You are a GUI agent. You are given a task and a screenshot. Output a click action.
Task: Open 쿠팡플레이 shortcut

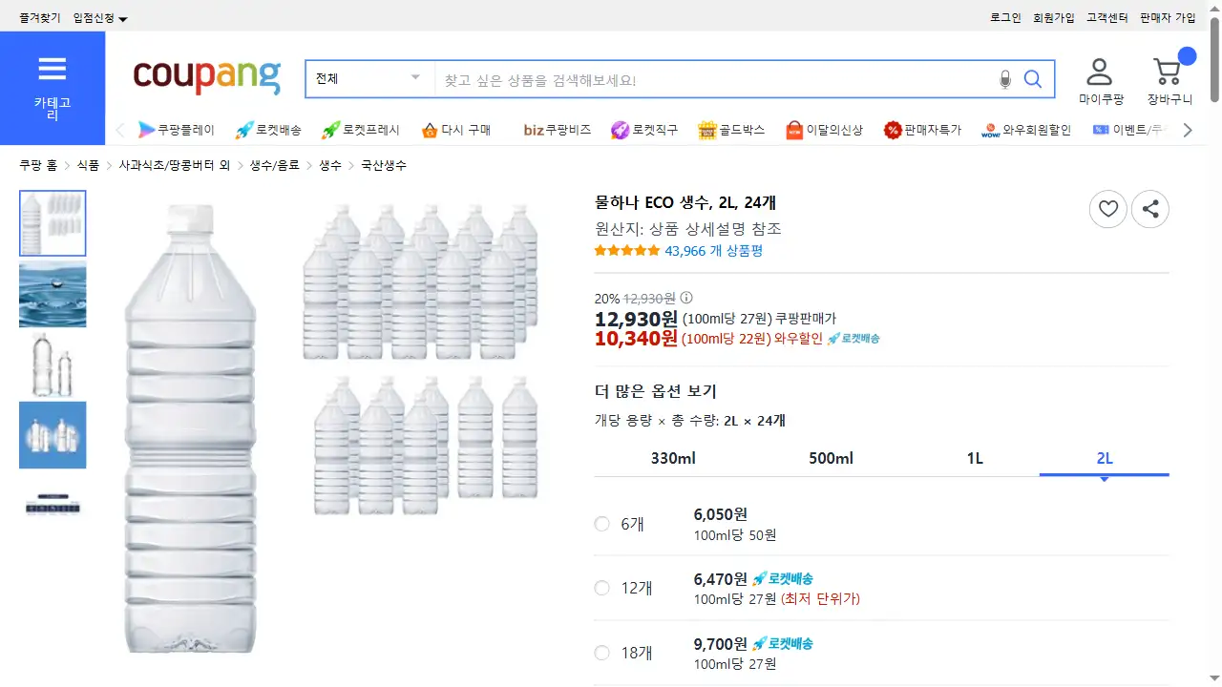coord(177,130)
